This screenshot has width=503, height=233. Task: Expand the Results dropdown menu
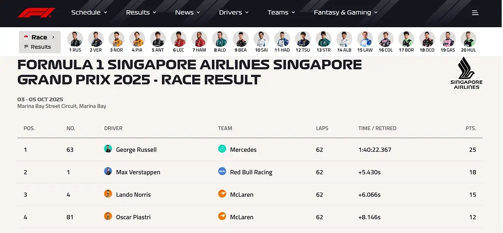tap(141, 12)
